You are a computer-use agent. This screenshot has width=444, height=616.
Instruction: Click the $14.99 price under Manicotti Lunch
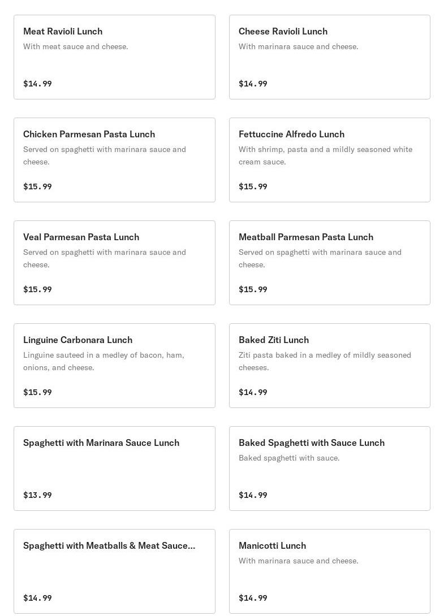[x=253, y=598]
